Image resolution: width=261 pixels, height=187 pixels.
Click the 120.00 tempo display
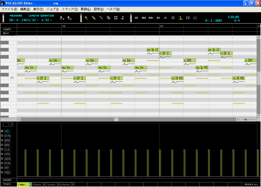point(233,17)
